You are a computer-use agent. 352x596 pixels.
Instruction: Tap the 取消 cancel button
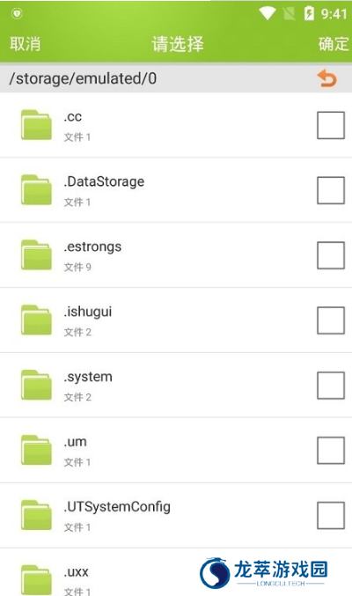(x=26, y=44)
